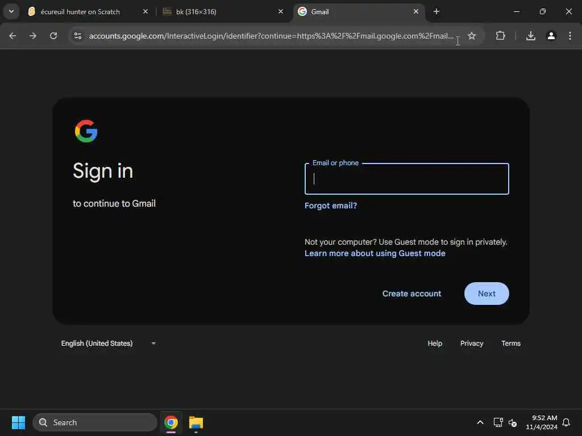582x436 pixels.
Task: Click Create account
Action: tap(411, 294)
